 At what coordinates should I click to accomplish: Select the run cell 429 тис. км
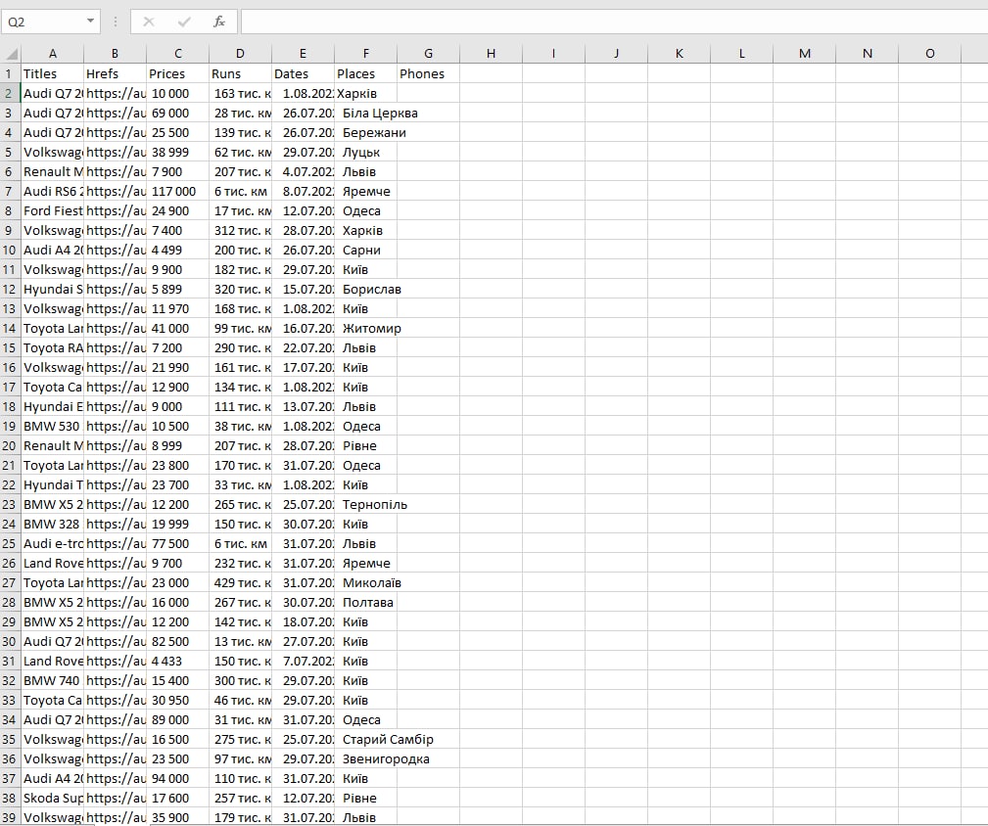[x=240, y=582]
